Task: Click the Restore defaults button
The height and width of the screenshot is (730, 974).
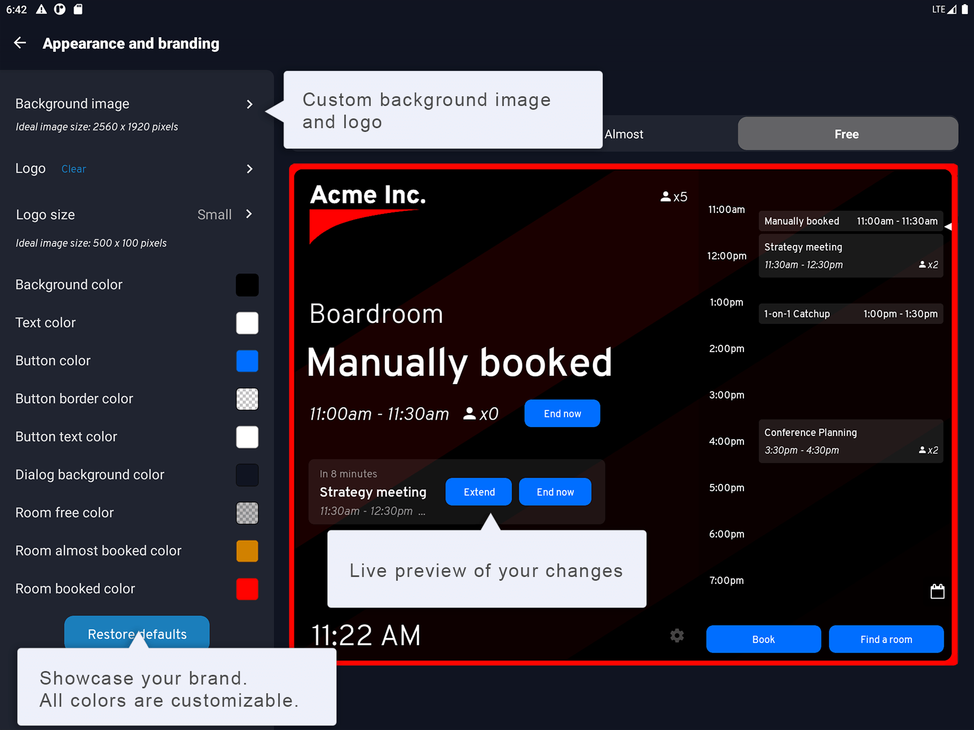Action: [x=137, y=632]
